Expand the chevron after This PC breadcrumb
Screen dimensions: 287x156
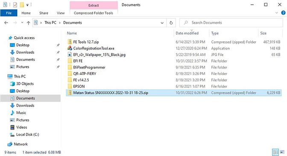point(60,23)
